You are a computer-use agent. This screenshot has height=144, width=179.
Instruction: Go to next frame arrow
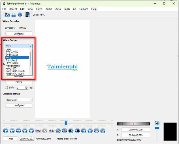pyautogui.click(x=18, y=131)
